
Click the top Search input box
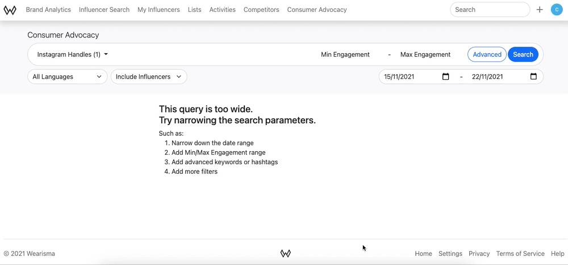point(490,10)
